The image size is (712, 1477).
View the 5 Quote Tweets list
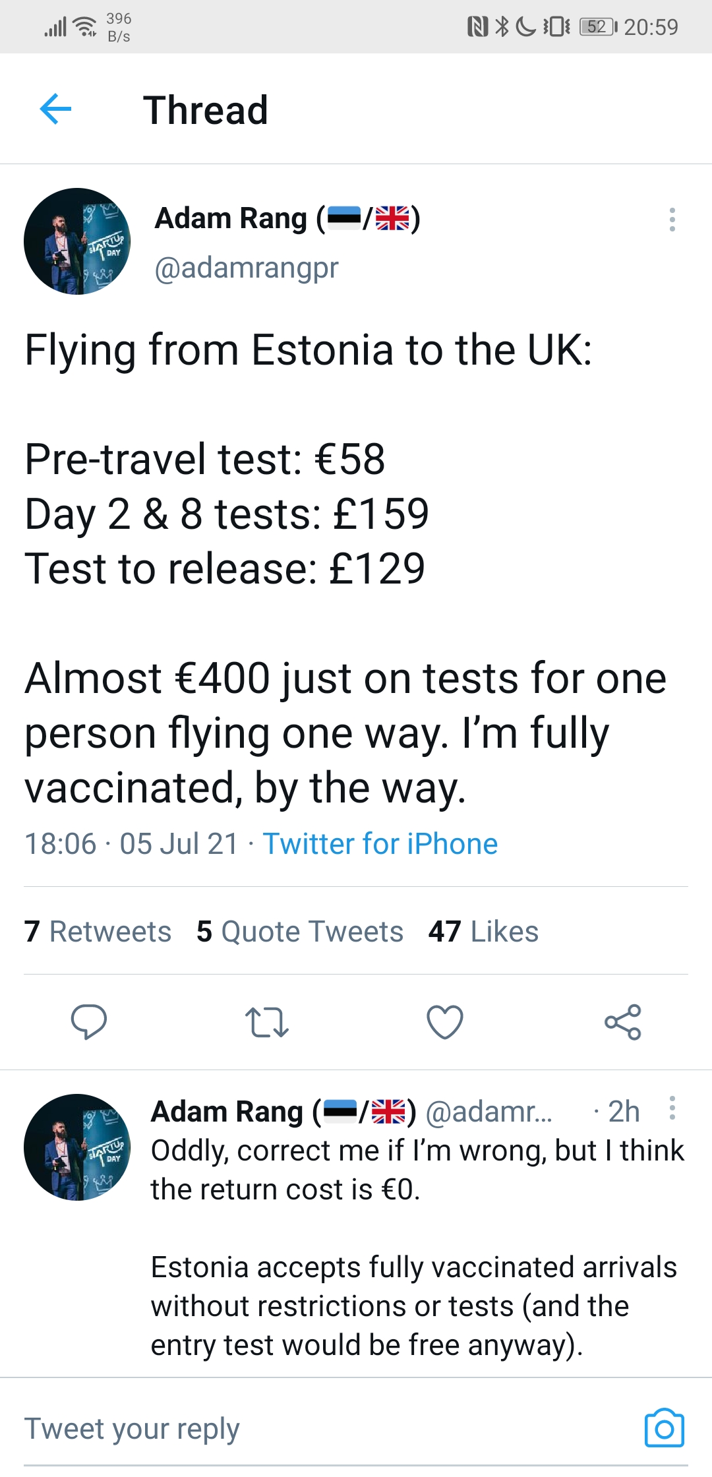pos(300,932)
